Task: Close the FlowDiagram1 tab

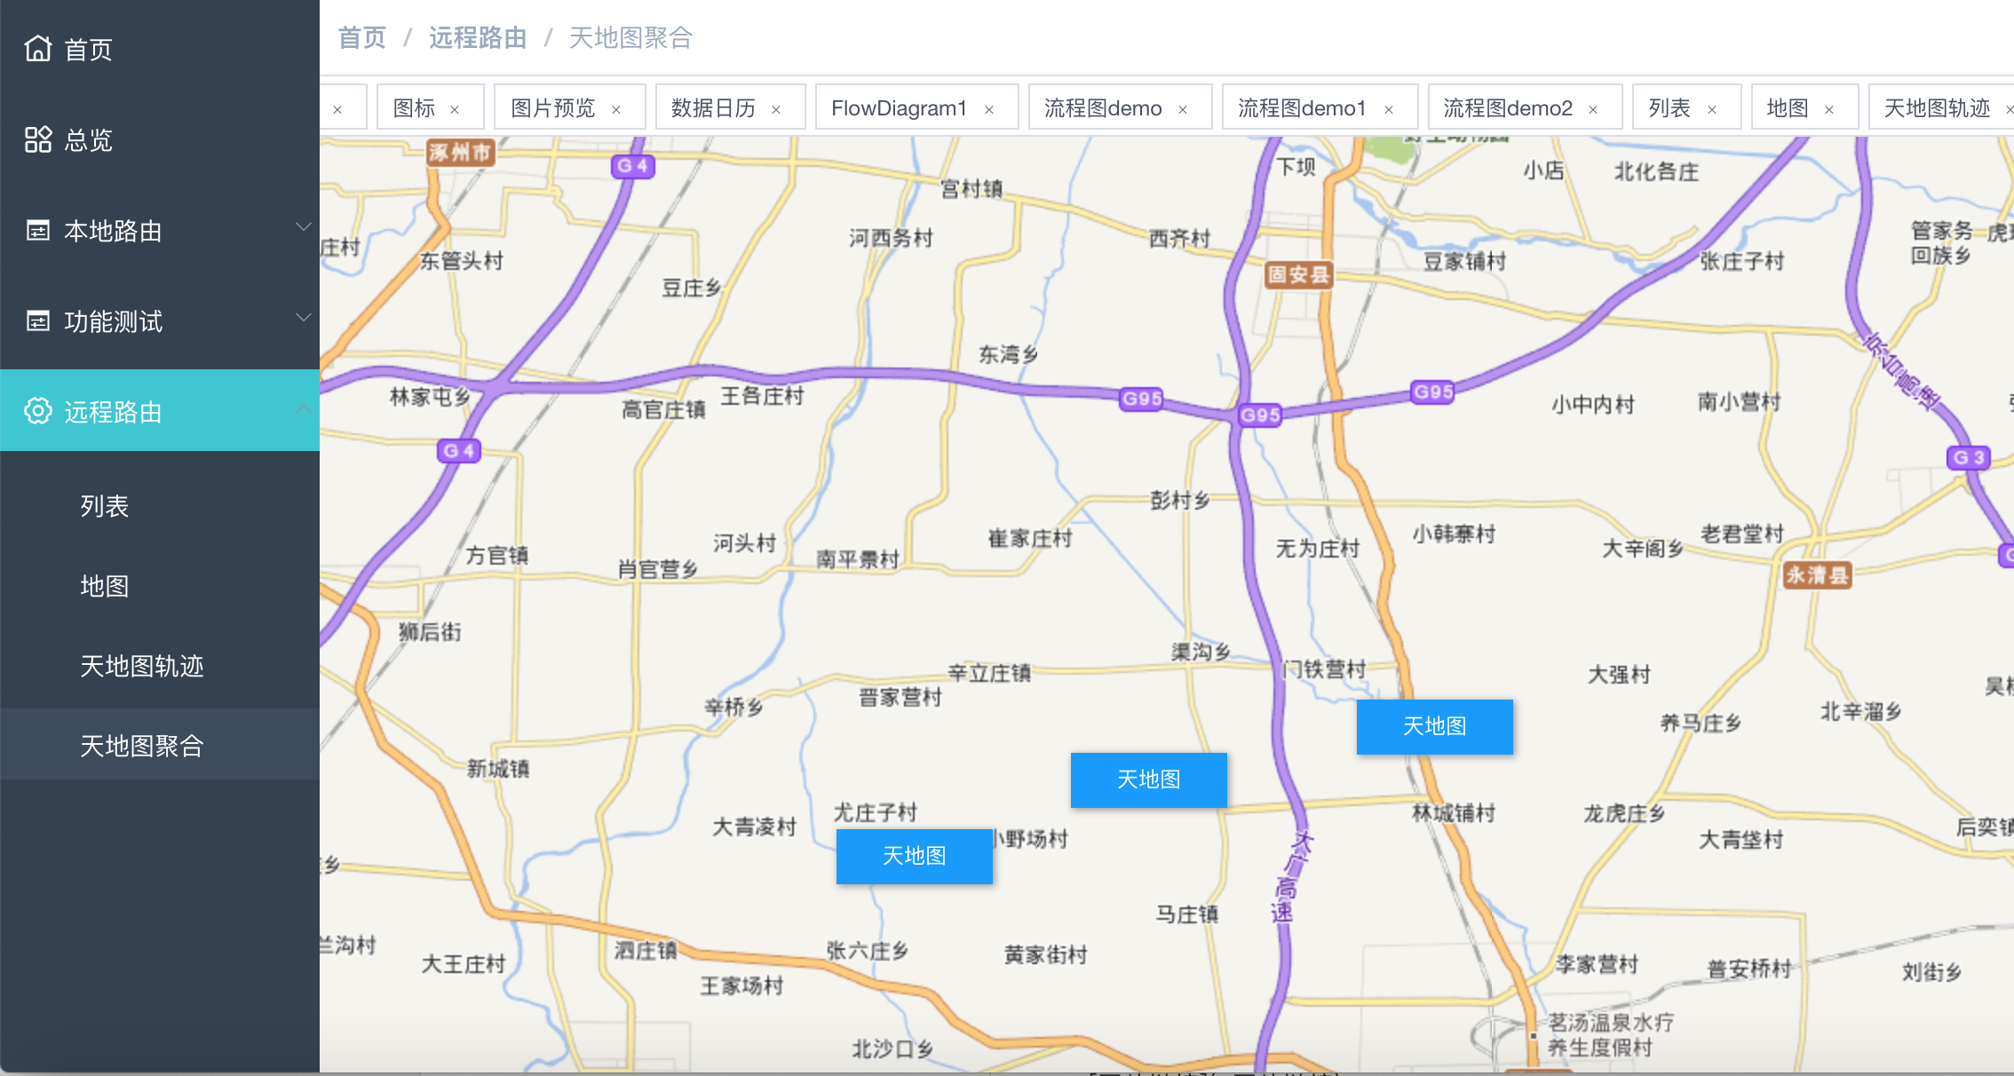Action: [x=989, y=109]
